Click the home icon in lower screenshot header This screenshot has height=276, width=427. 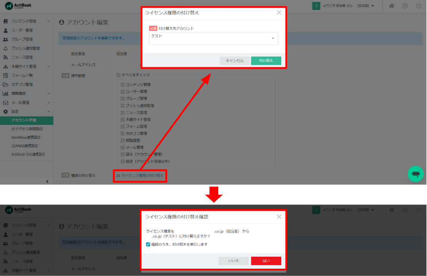pos(392,210)
